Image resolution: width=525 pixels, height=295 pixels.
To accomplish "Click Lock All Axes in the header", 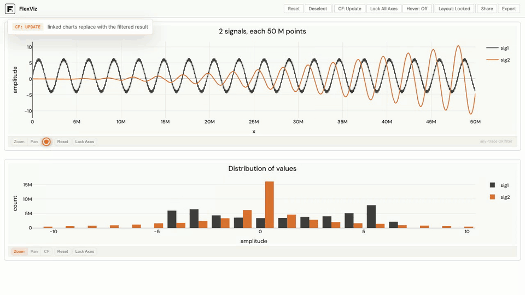I will coord(384,9).
